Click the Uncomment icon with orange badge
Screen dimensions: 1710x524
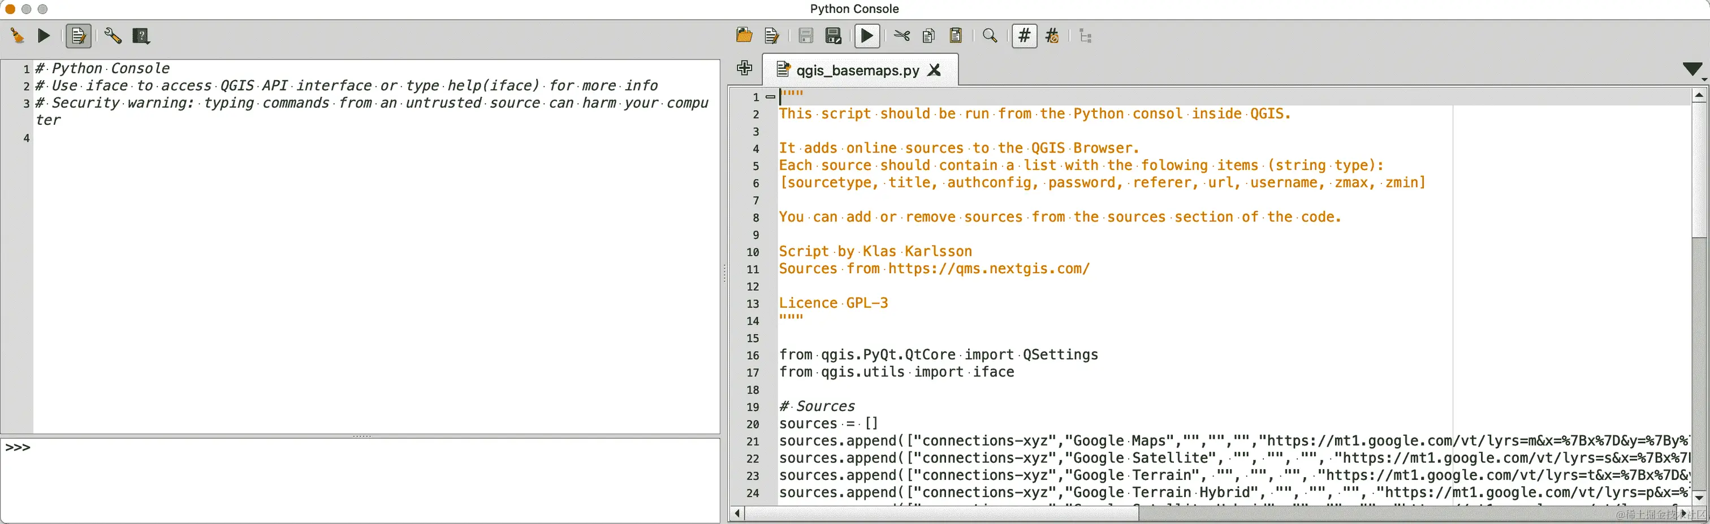1052,36
